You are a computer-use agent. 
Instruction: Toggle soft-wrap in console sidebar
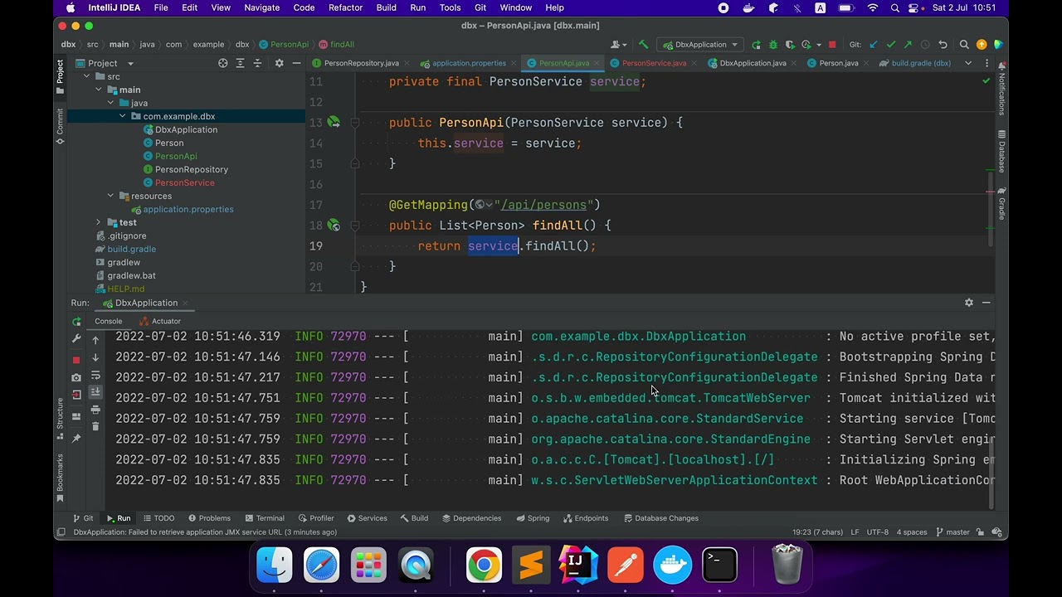(95, 376)
